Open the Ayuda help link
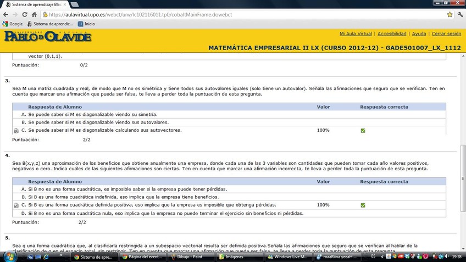Viewport: 466px width, 262px height. coord(419,34)
